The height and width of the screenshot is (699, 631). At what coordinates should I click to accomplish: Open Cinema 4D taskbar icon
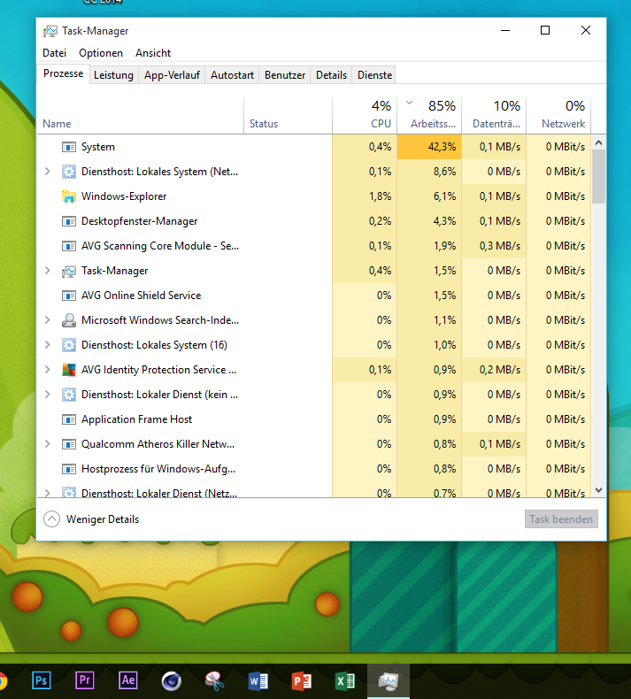pos(171,681)
